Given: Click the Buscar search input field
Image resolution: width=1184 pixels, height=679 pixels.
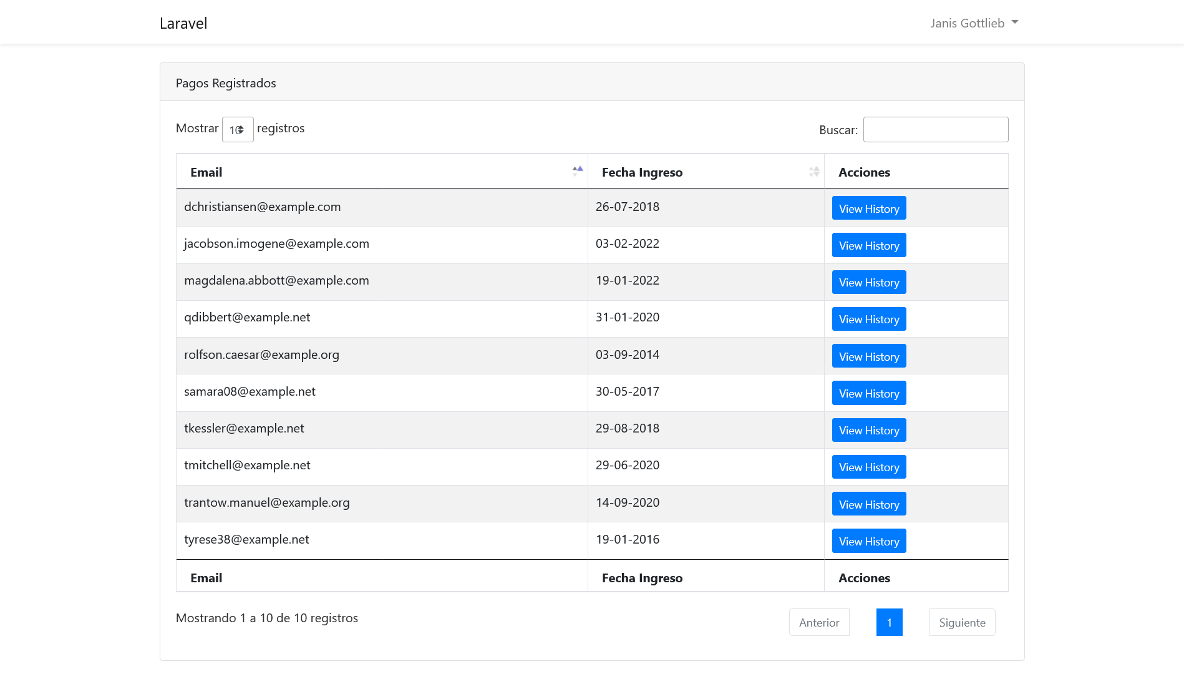Looking at the screenshot, I should 935,129.
